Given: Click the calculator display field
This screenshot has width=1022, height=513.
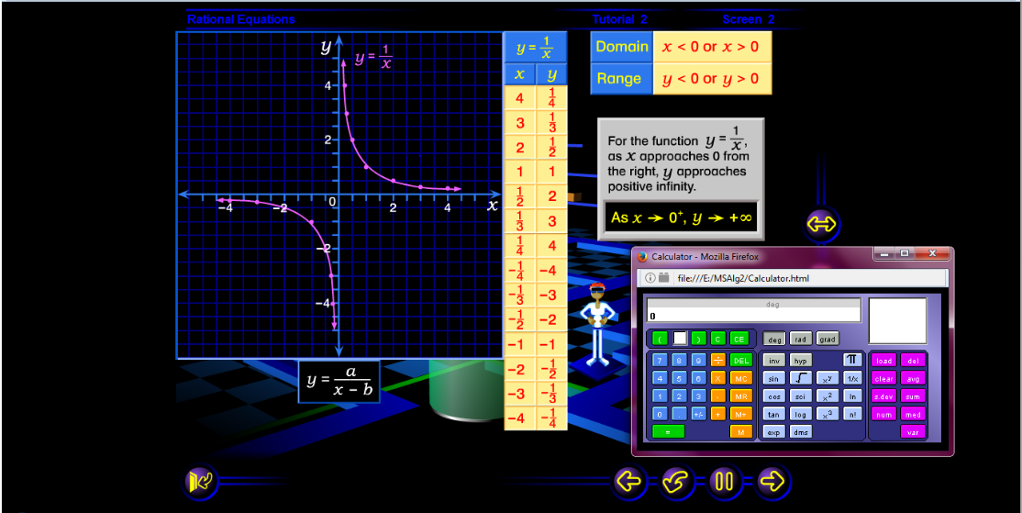Looking at the screenshot, I should tap(753, 315).
